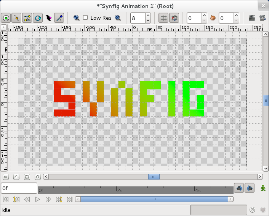The height and width of the screenshot is (216, 269).
Task: Toggle vertex handles display icon
Action: pyautogui.click(x=16, y=18)
